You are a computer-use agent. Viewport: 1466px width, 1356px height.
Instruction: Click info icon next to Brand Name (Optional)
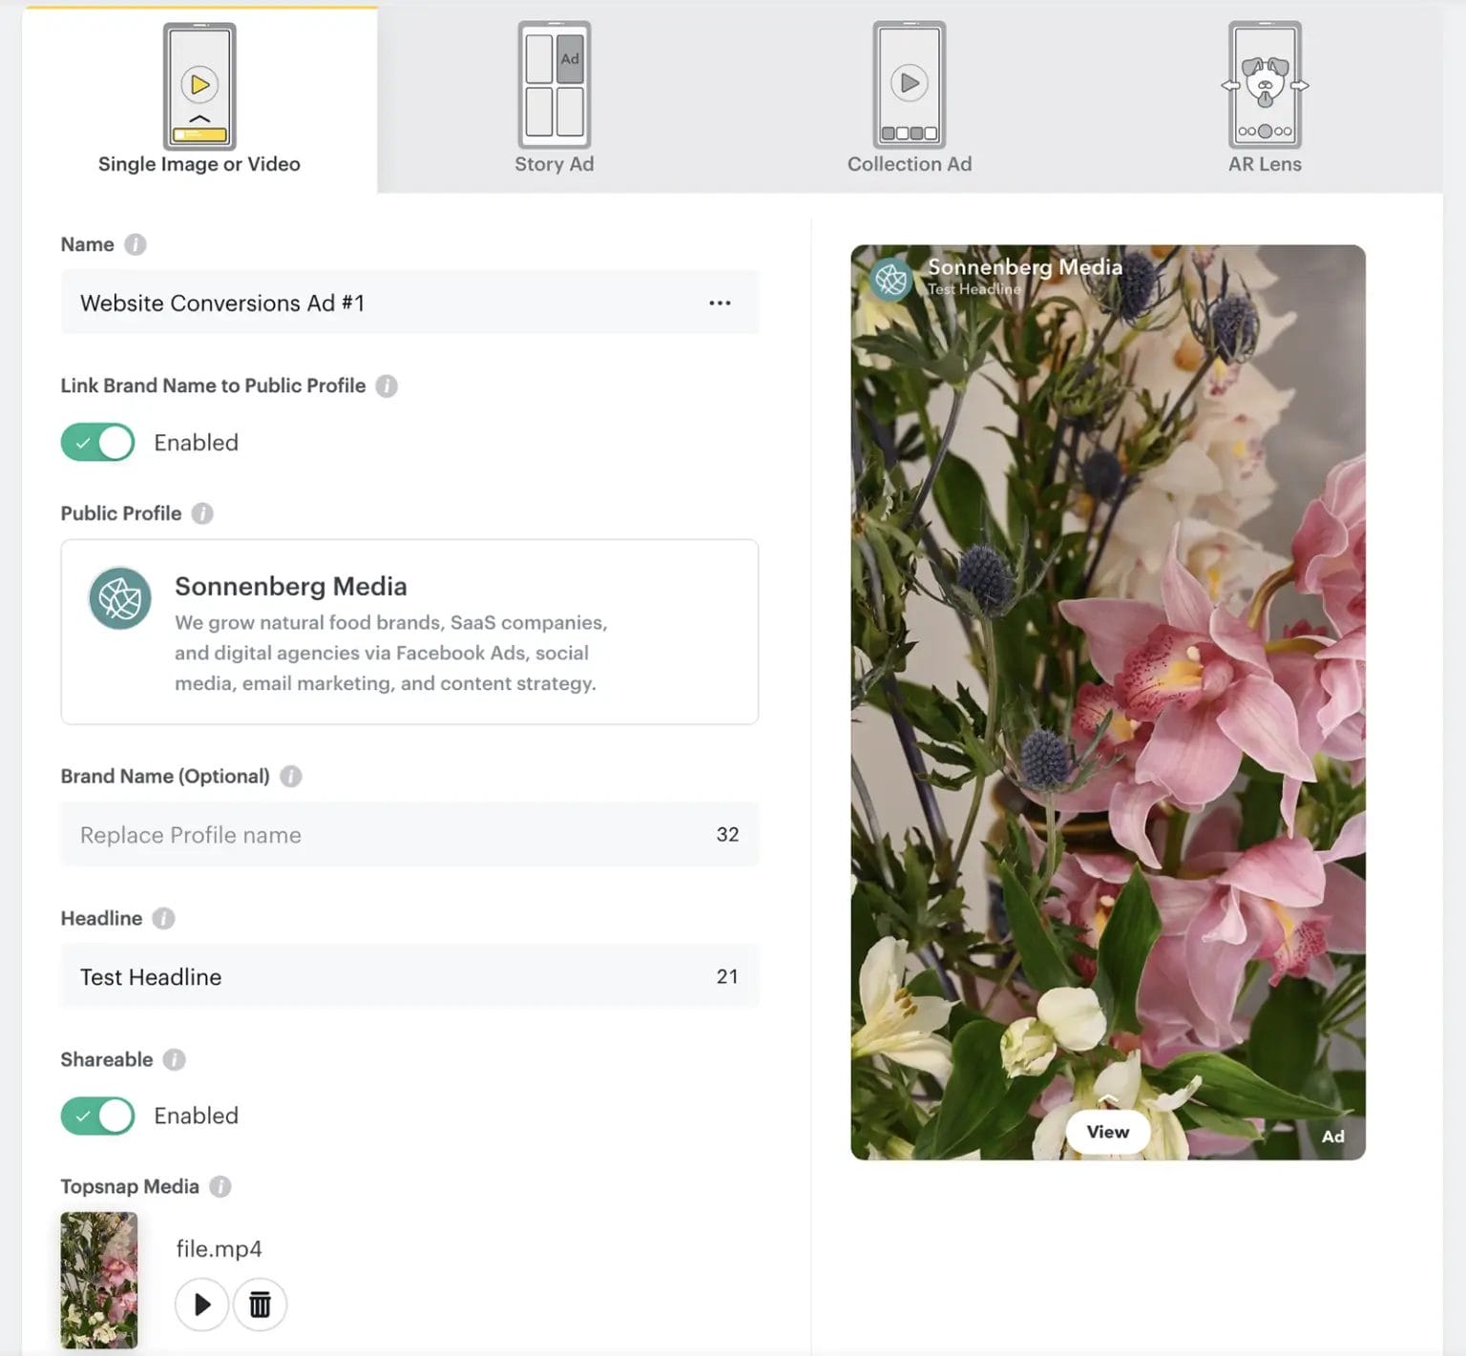pos(291,776)
